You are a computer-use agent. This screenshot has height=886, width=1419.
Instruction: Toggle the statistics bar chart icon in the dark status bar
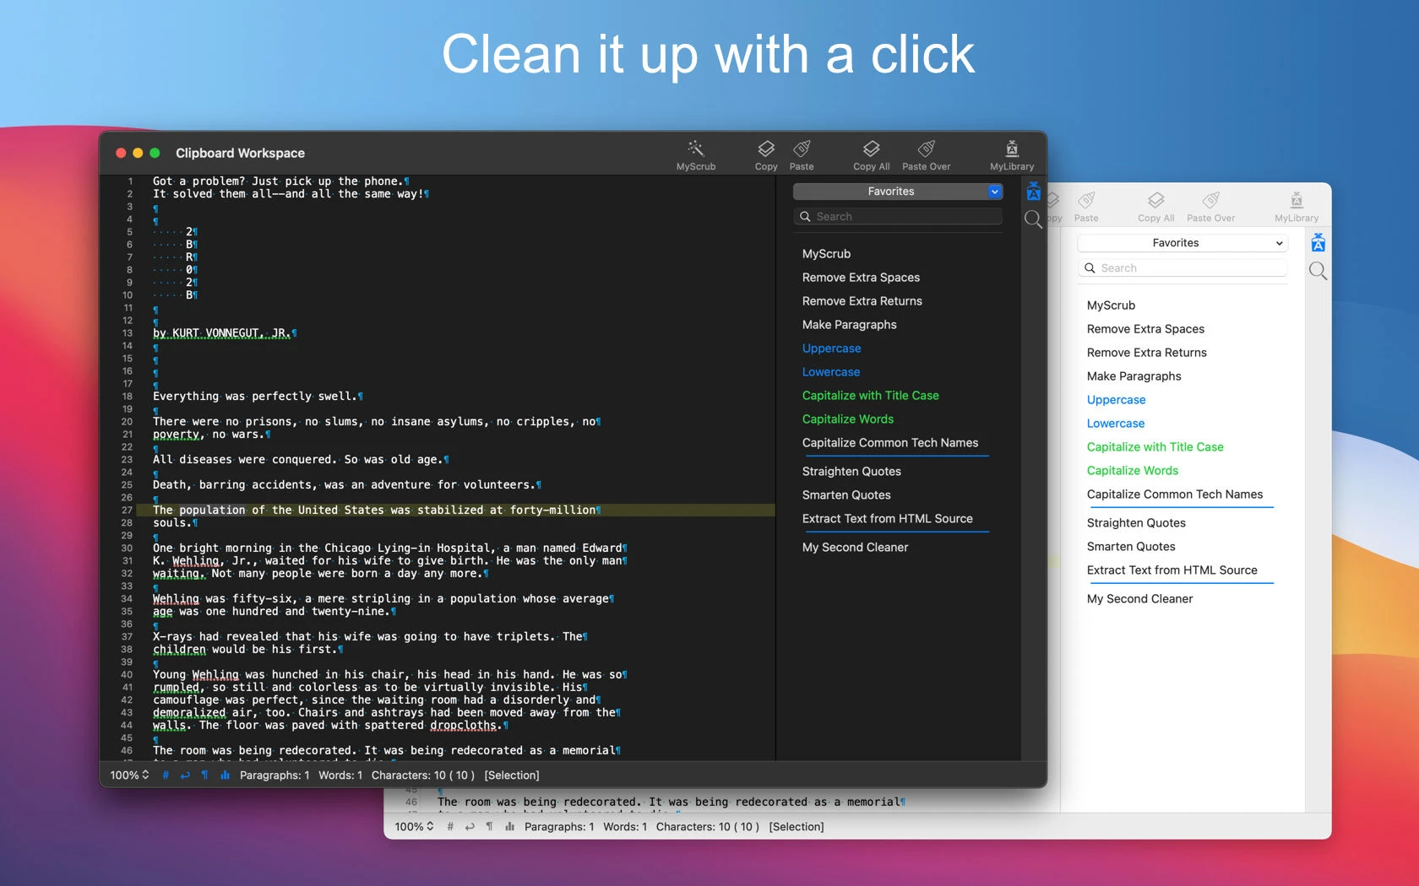coord(225,775)
